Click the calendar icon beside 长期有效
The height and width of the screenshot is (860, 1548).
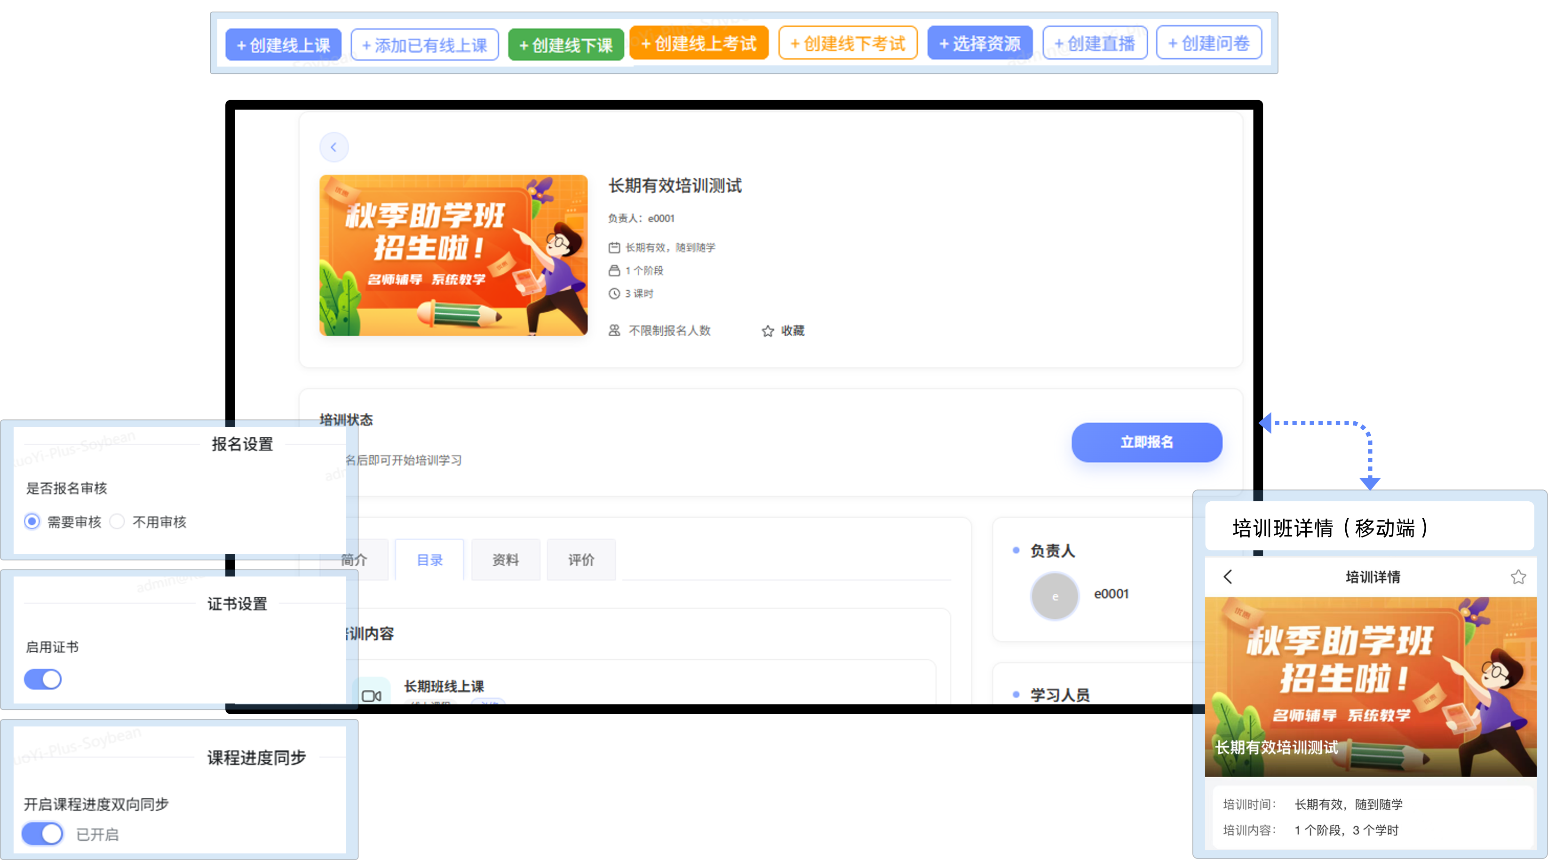point(614,247)
